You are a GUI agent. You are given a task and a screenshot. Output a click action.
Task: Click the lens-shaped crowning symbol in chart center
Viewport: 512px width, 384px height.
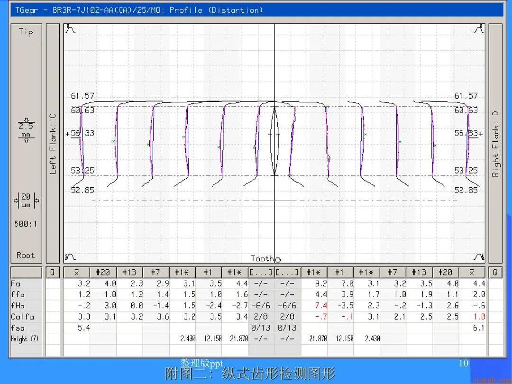pos(275,141)
